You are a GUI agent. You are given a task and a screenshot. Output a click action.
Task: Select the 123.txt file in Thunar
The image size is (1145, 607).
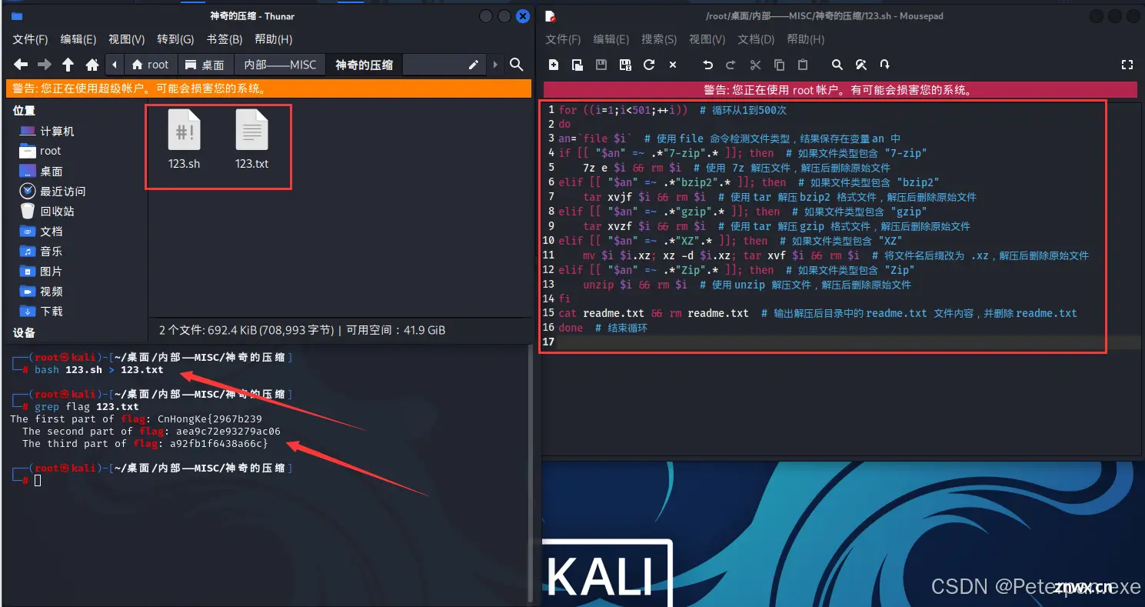251,139
